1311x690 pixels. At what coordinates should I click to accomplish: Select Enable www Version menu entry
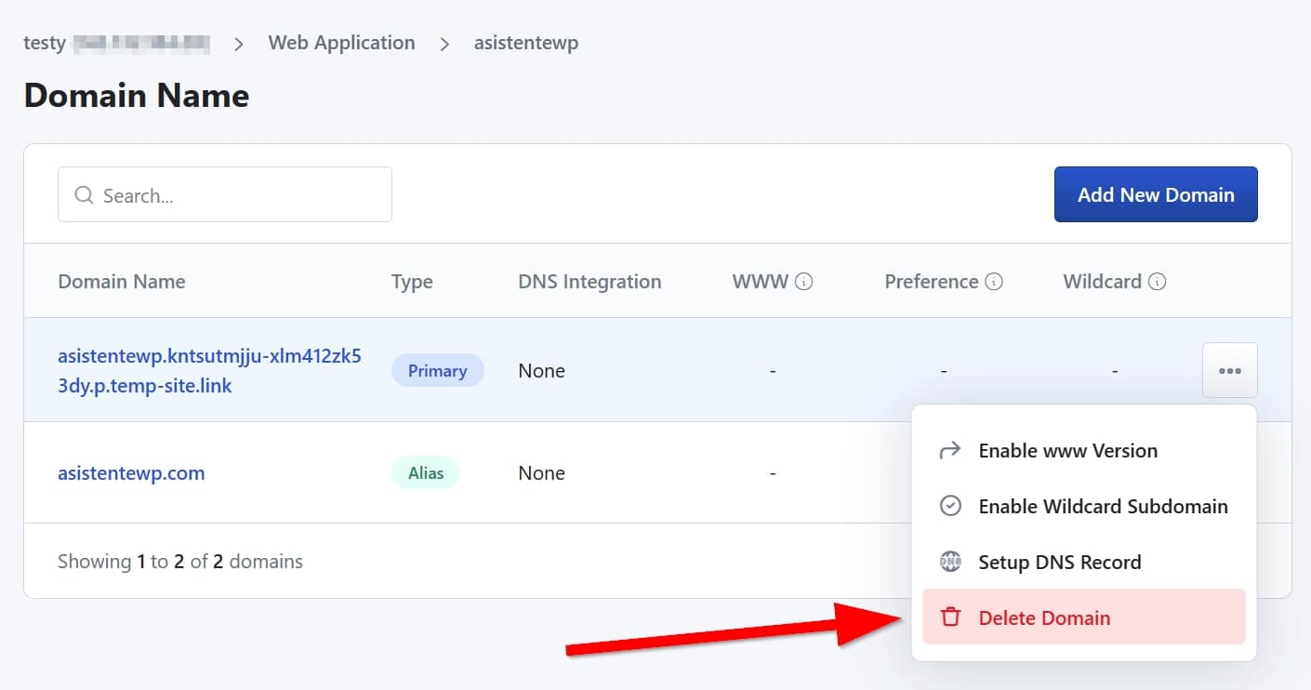tap(1067, 451)
